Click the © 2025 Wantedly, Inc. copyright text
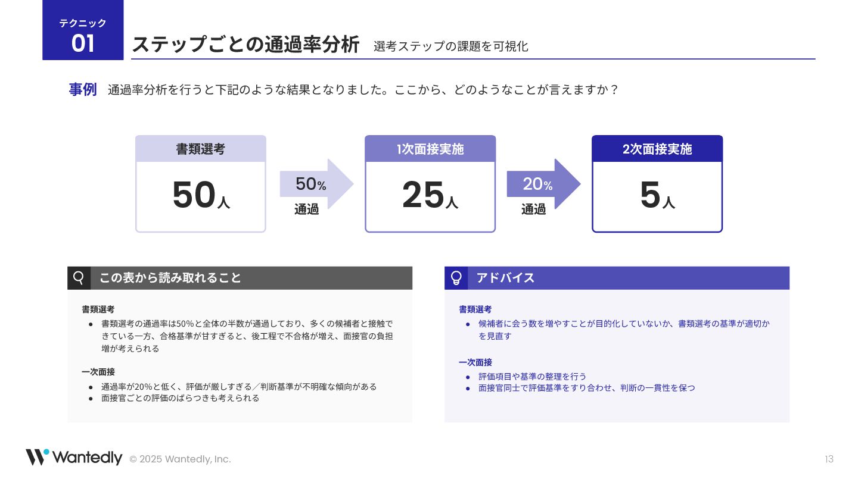This screenshot has width=858, height=482. pyautogui.click(x=180, y=459)
